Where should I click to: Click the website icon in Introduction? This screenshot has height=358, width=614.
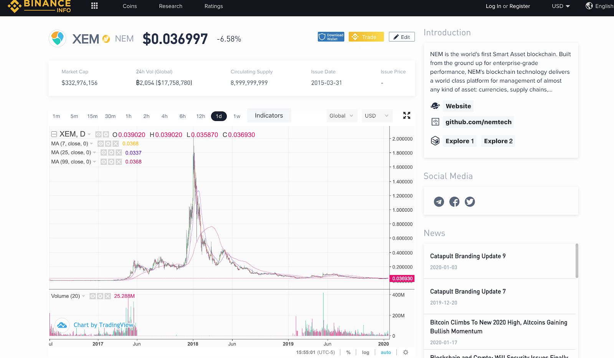pos(435,106)
